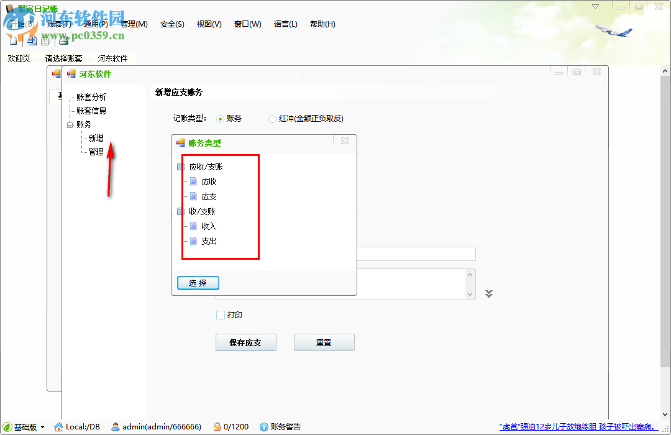Collapse the 账务 tree node

point(70,124)
